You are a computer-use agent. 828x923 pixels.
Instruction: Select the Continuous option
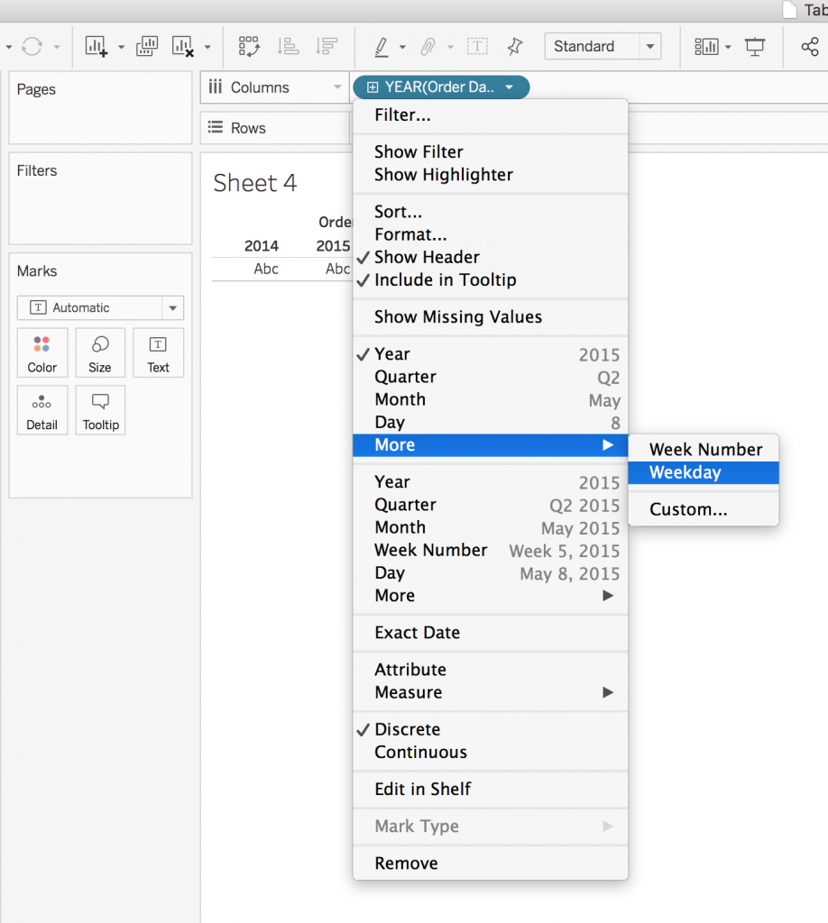(420, 752)
